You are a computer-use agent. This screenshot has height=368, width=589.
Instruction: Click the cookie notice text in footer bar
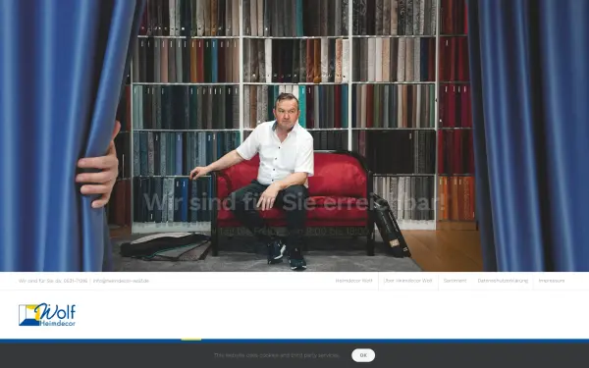tap(277, 355)
